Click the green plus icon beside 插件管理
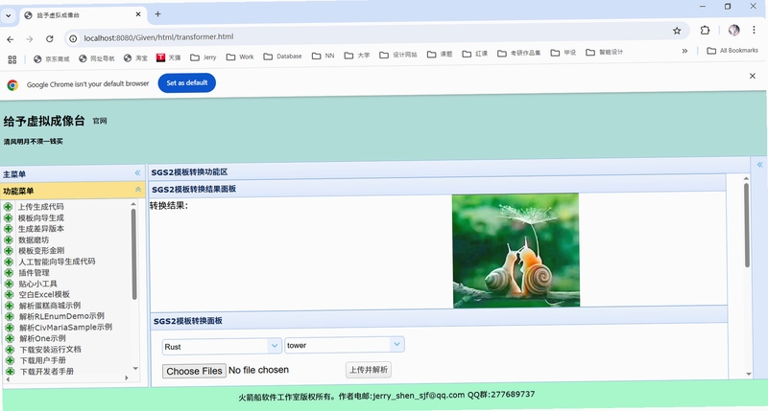The width and height of the screenshot is (768, 411). 9,273
